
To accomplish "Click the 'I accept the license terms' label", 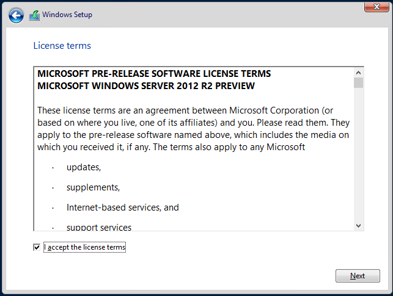I will point(84,247).
